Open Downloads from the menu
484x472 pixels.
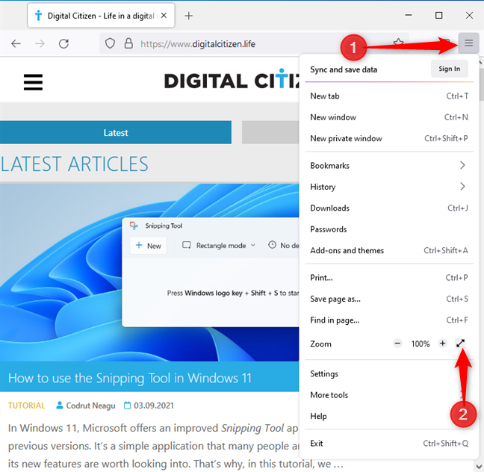pyautogui.click(x=389, y=208)
